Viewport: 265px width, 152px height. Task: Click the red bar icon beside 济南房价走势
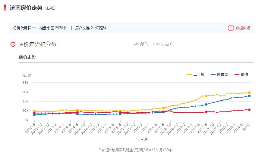click(5, 8)
